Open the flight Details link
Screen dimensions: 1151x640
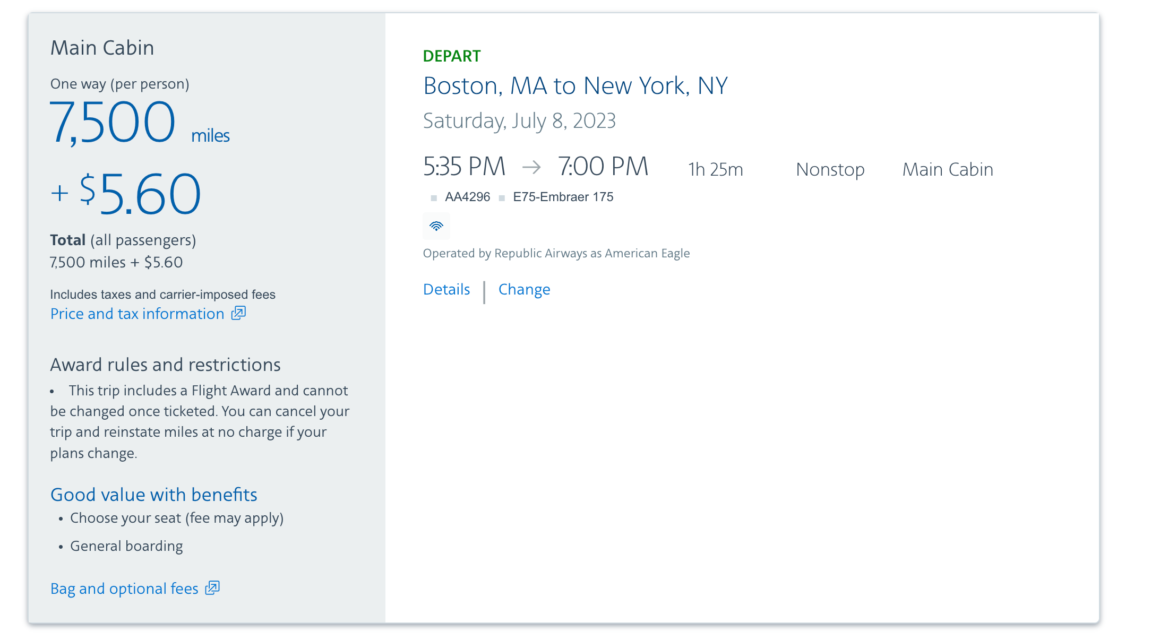pyautogui.click(x=446, y=289)
